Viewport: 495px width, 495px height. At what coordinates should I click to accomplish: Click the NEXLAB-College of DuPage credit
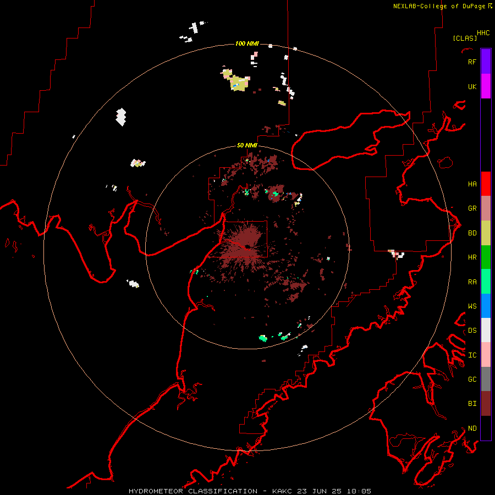pyautogui.click(x=442, y=6)
